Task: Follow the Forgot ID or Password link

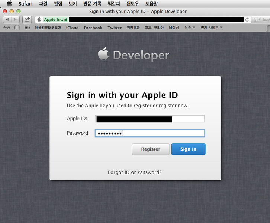Action: 135,172
